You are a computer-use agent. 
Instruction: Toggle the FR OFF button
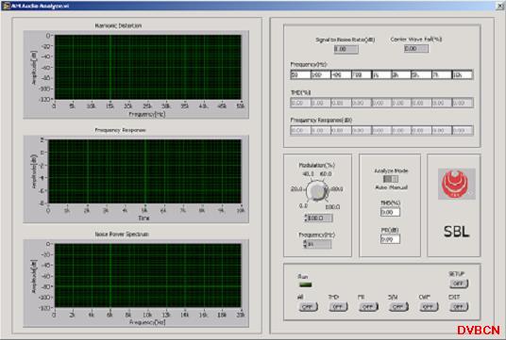click(368, 306)
